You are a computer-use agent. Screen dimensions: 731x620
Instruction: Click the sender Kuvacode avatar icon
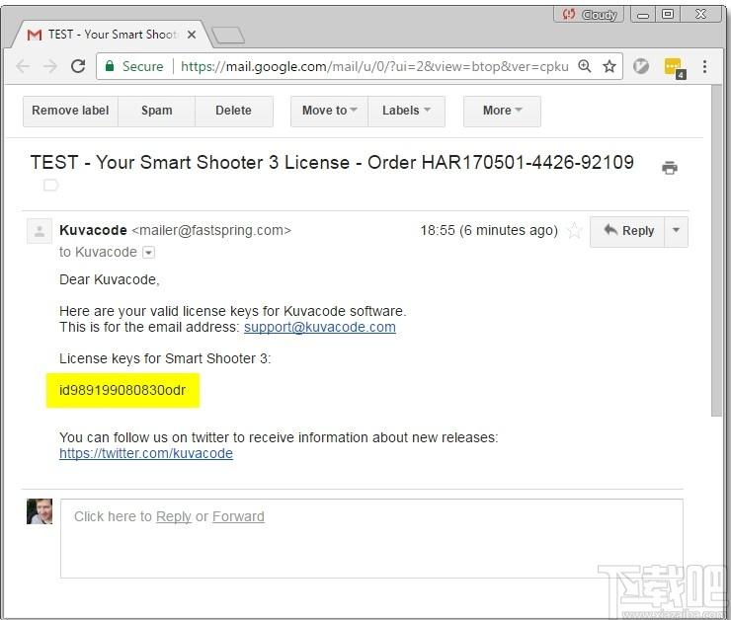pos(40,231)
